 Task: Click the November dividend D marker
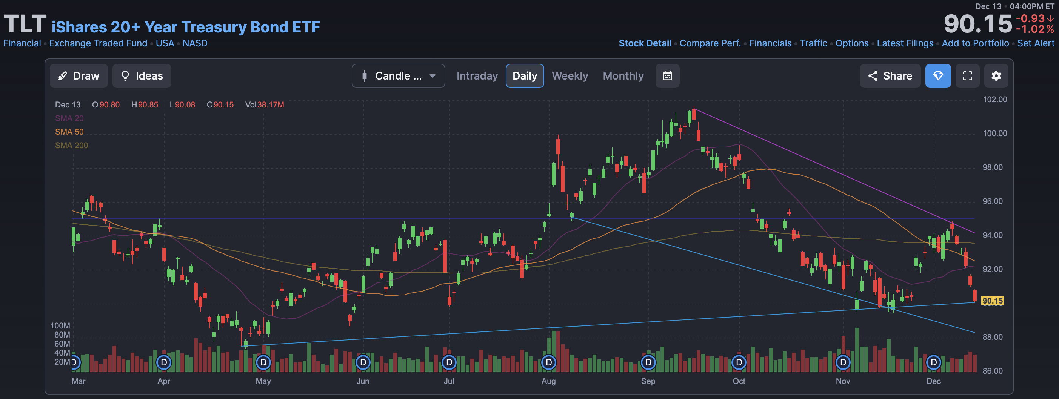point(843,362)
